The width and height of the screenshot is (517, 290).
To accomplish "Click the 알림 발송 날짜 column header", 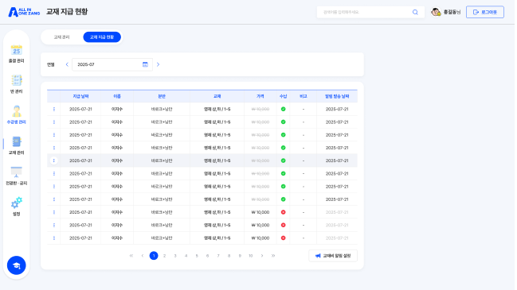I will click(337, 96).
